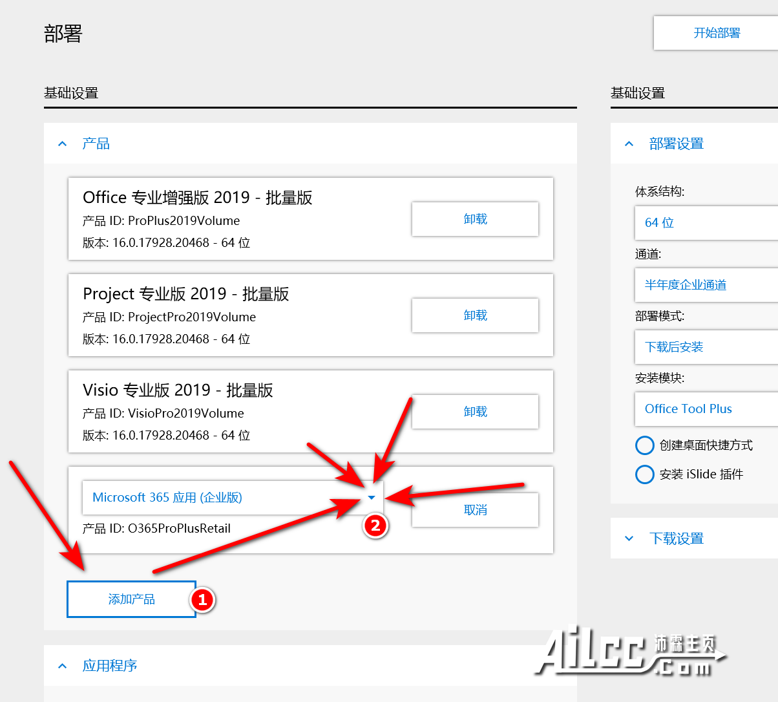Click the 通道: label
The width and height of the screenshot is (778, 702).
click(648, 254)
